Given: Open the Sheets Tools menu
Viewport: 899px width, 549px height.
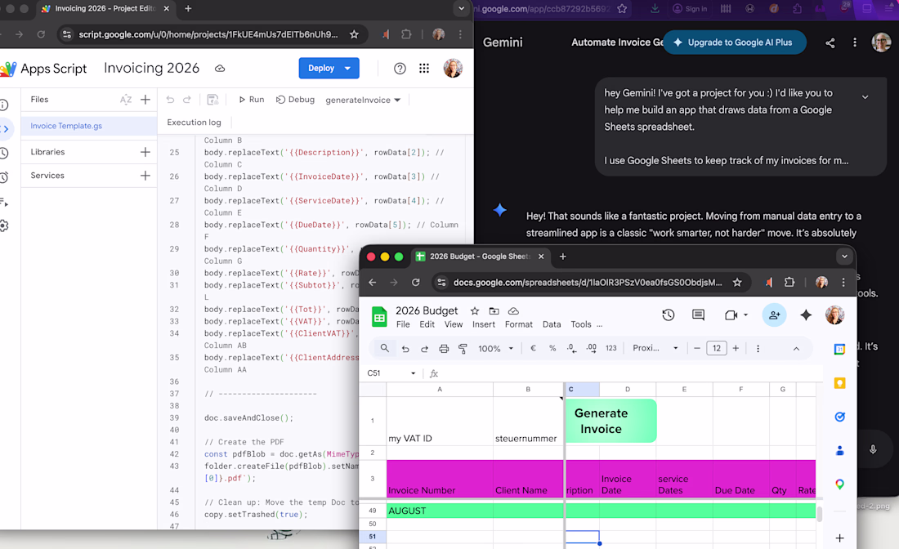Looking at the screenshot, I should (x=581, y=324).
